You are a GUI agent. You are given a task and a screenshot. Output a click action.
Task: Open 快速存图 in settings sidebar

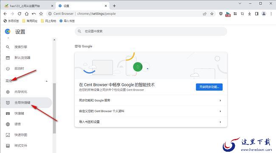click(26, 135)
